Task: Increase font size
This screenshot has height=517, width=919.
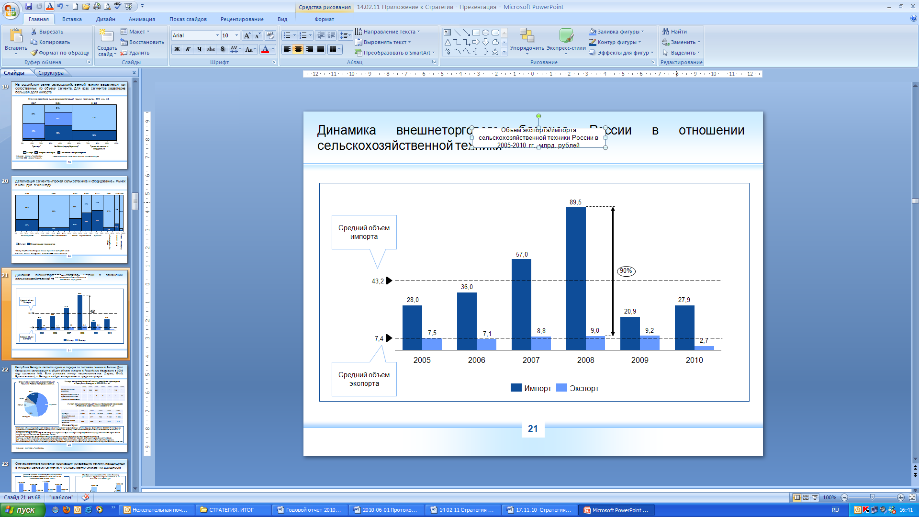Action: tap(247, 35)
